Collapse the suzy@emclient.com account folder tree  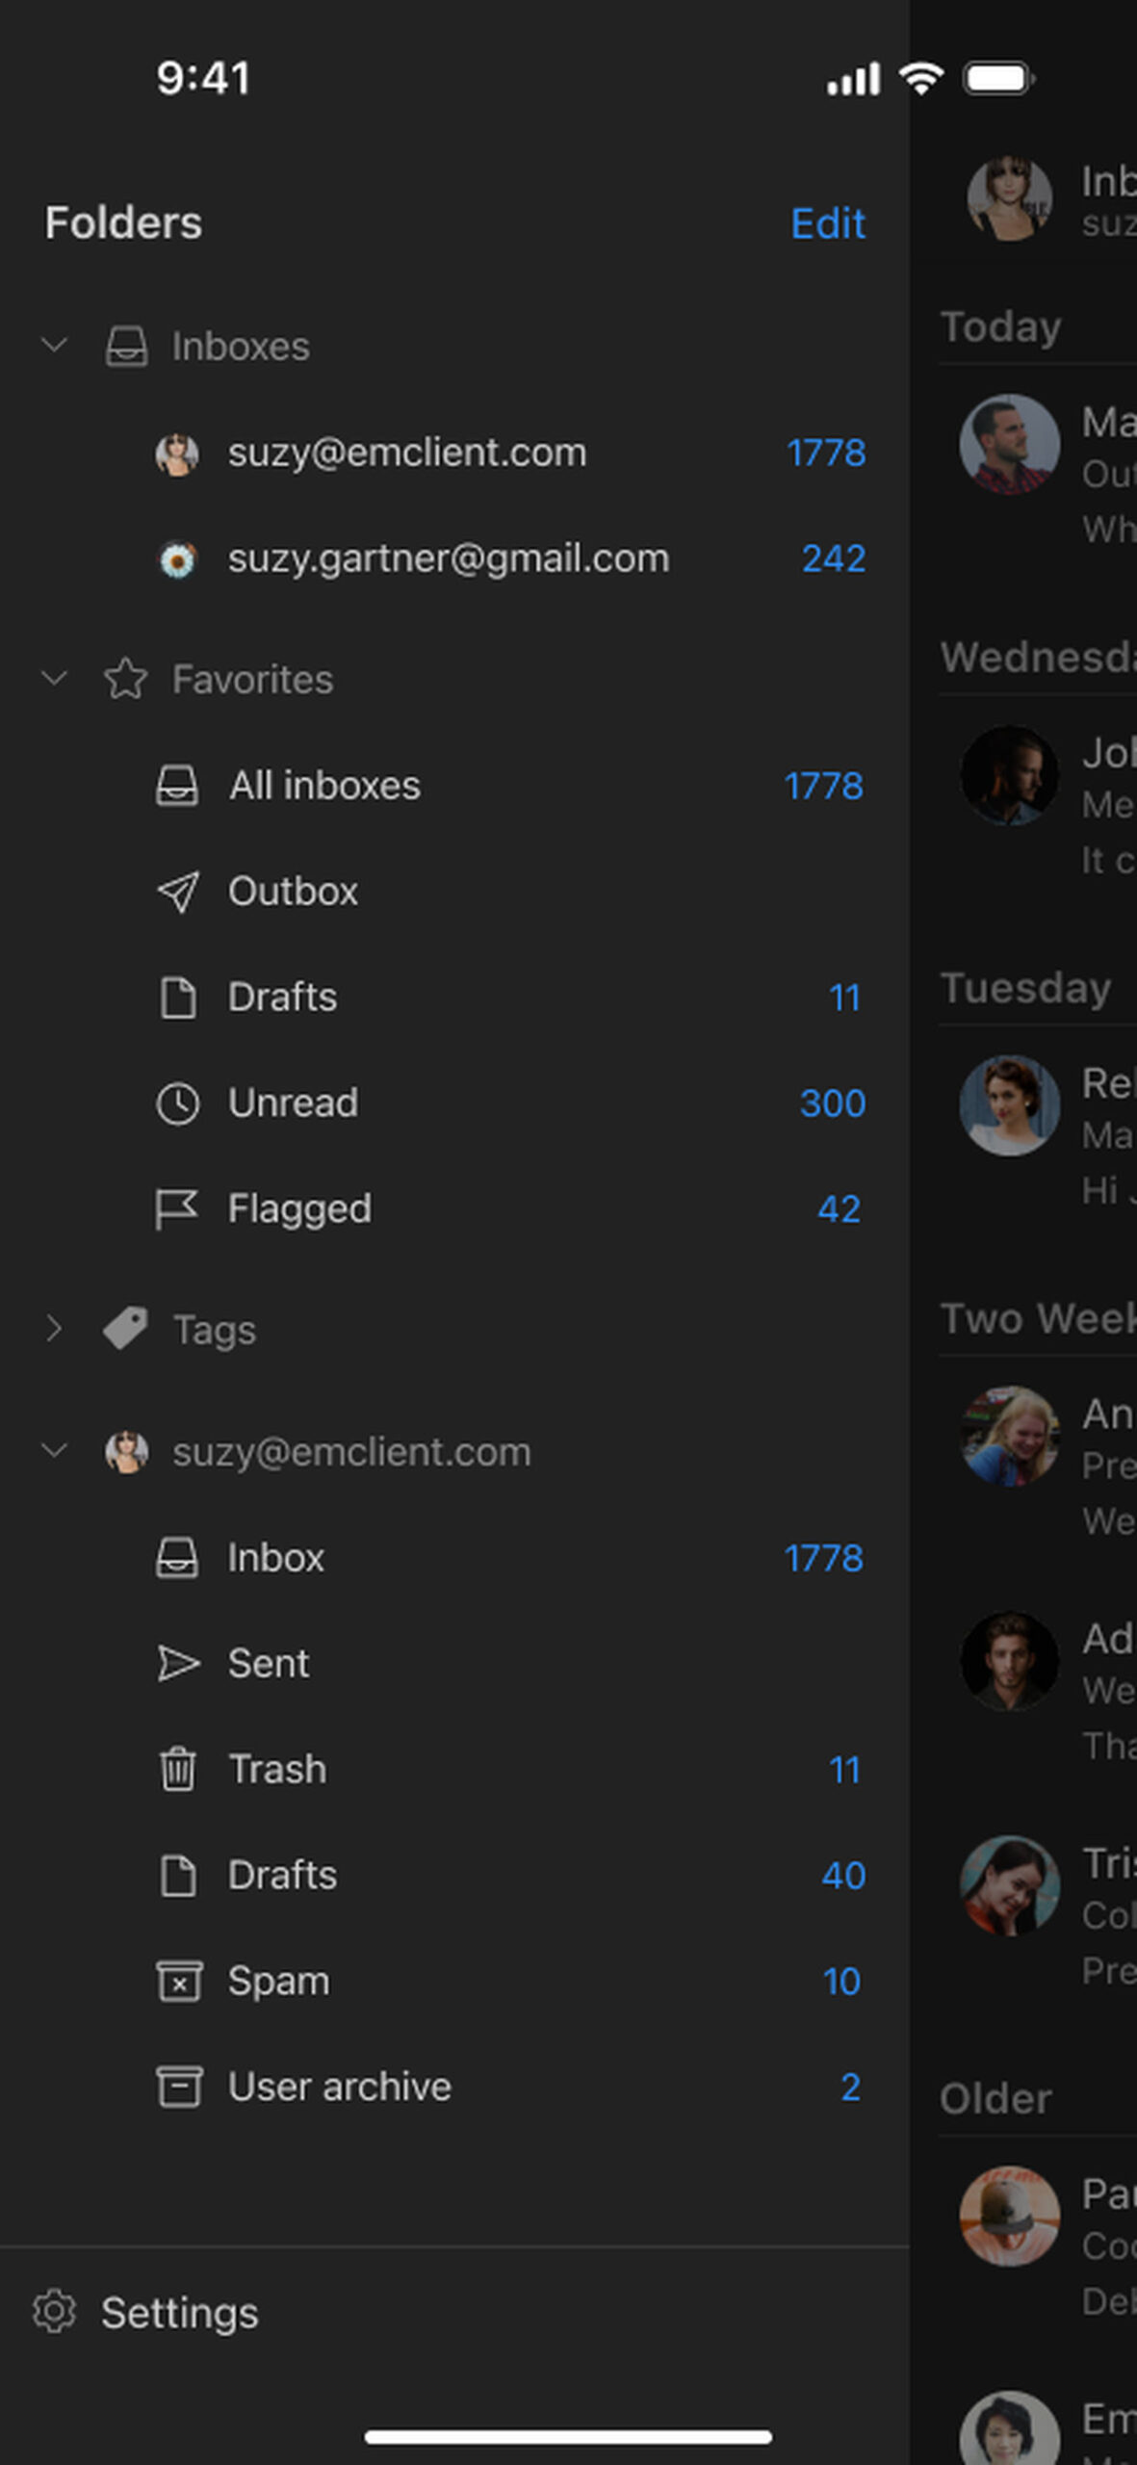tap(55, 1451)
